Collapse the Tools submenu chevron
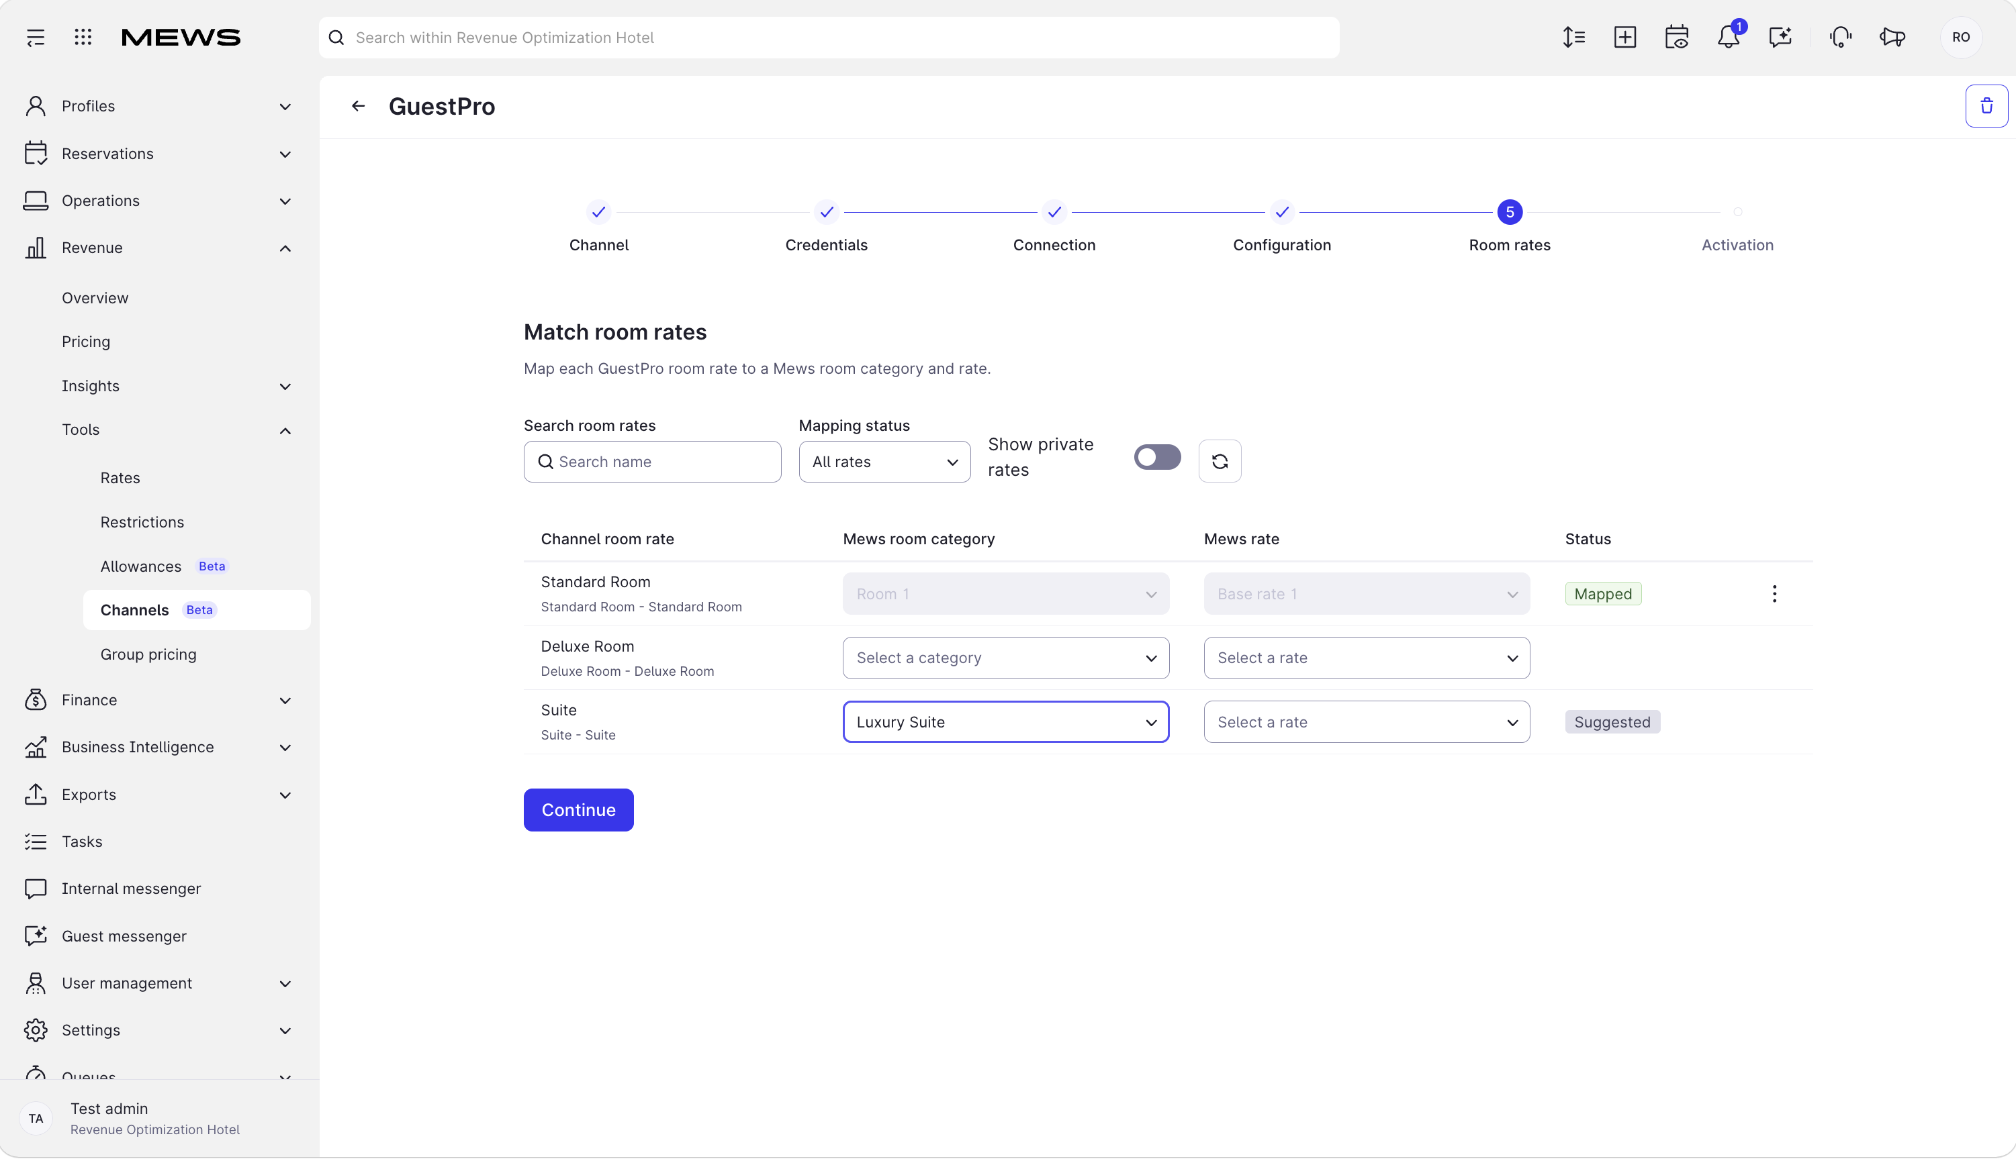The image size is (2016, 1161). [285, 431]
